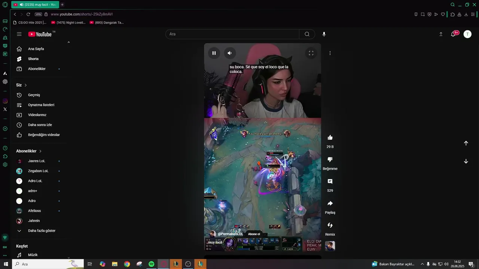Image resolution: width=479 pixels, height=269 pixels.
Task: Open Dangalak bookmark
Action: (107, 22)
